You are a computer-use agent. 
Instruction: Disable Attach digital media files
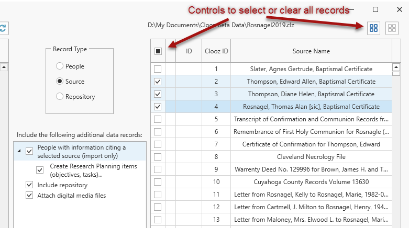(x=29, y=196)
